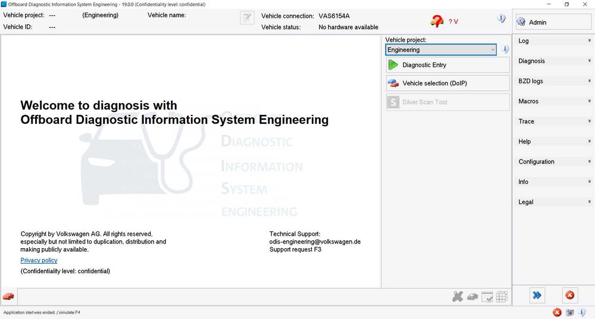Click red cancel icon in status bar

coord(557,312)
